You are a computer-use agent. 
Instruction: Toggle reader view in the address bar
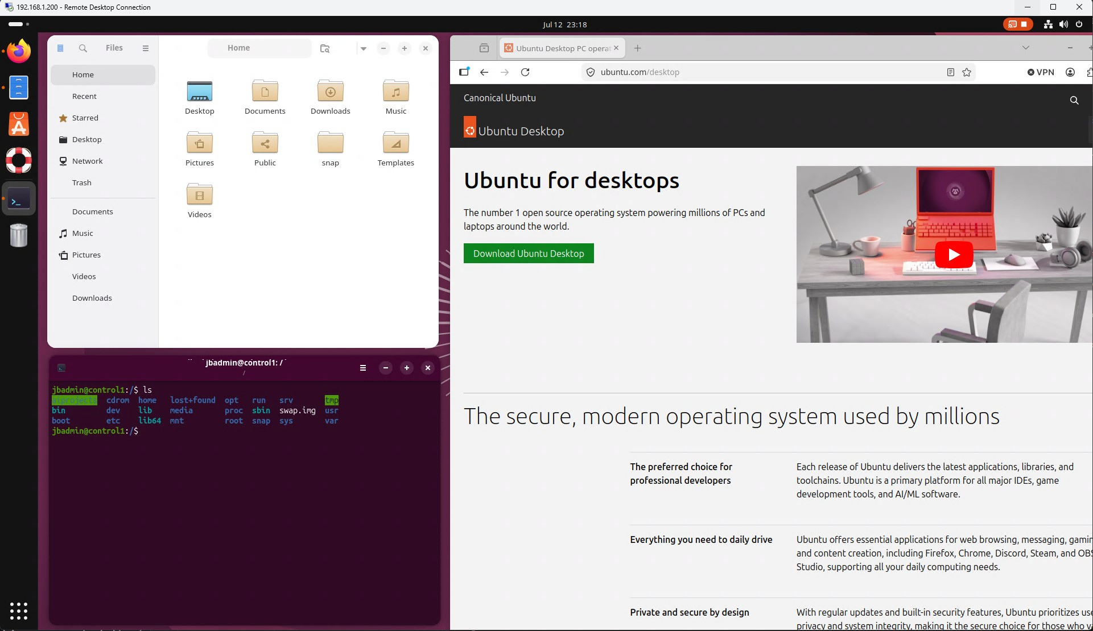[950, 72]
